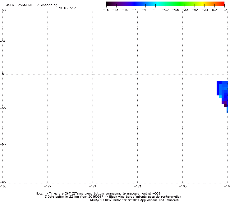Viewport: 230px width, 202px height.
Task: Click the -10 color scale label
Action: click(x=125, y=10)
